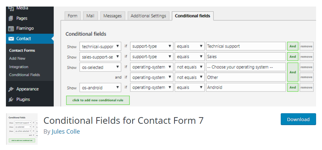Click the 'Technical support' value input field
Viewport: 322px width, 150px height.
[246, 47]
